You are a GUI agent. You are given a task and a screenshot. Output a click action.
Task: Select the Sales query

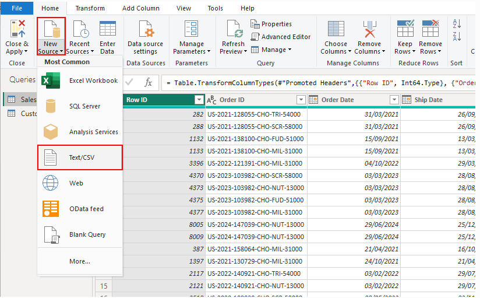(21, 99)
